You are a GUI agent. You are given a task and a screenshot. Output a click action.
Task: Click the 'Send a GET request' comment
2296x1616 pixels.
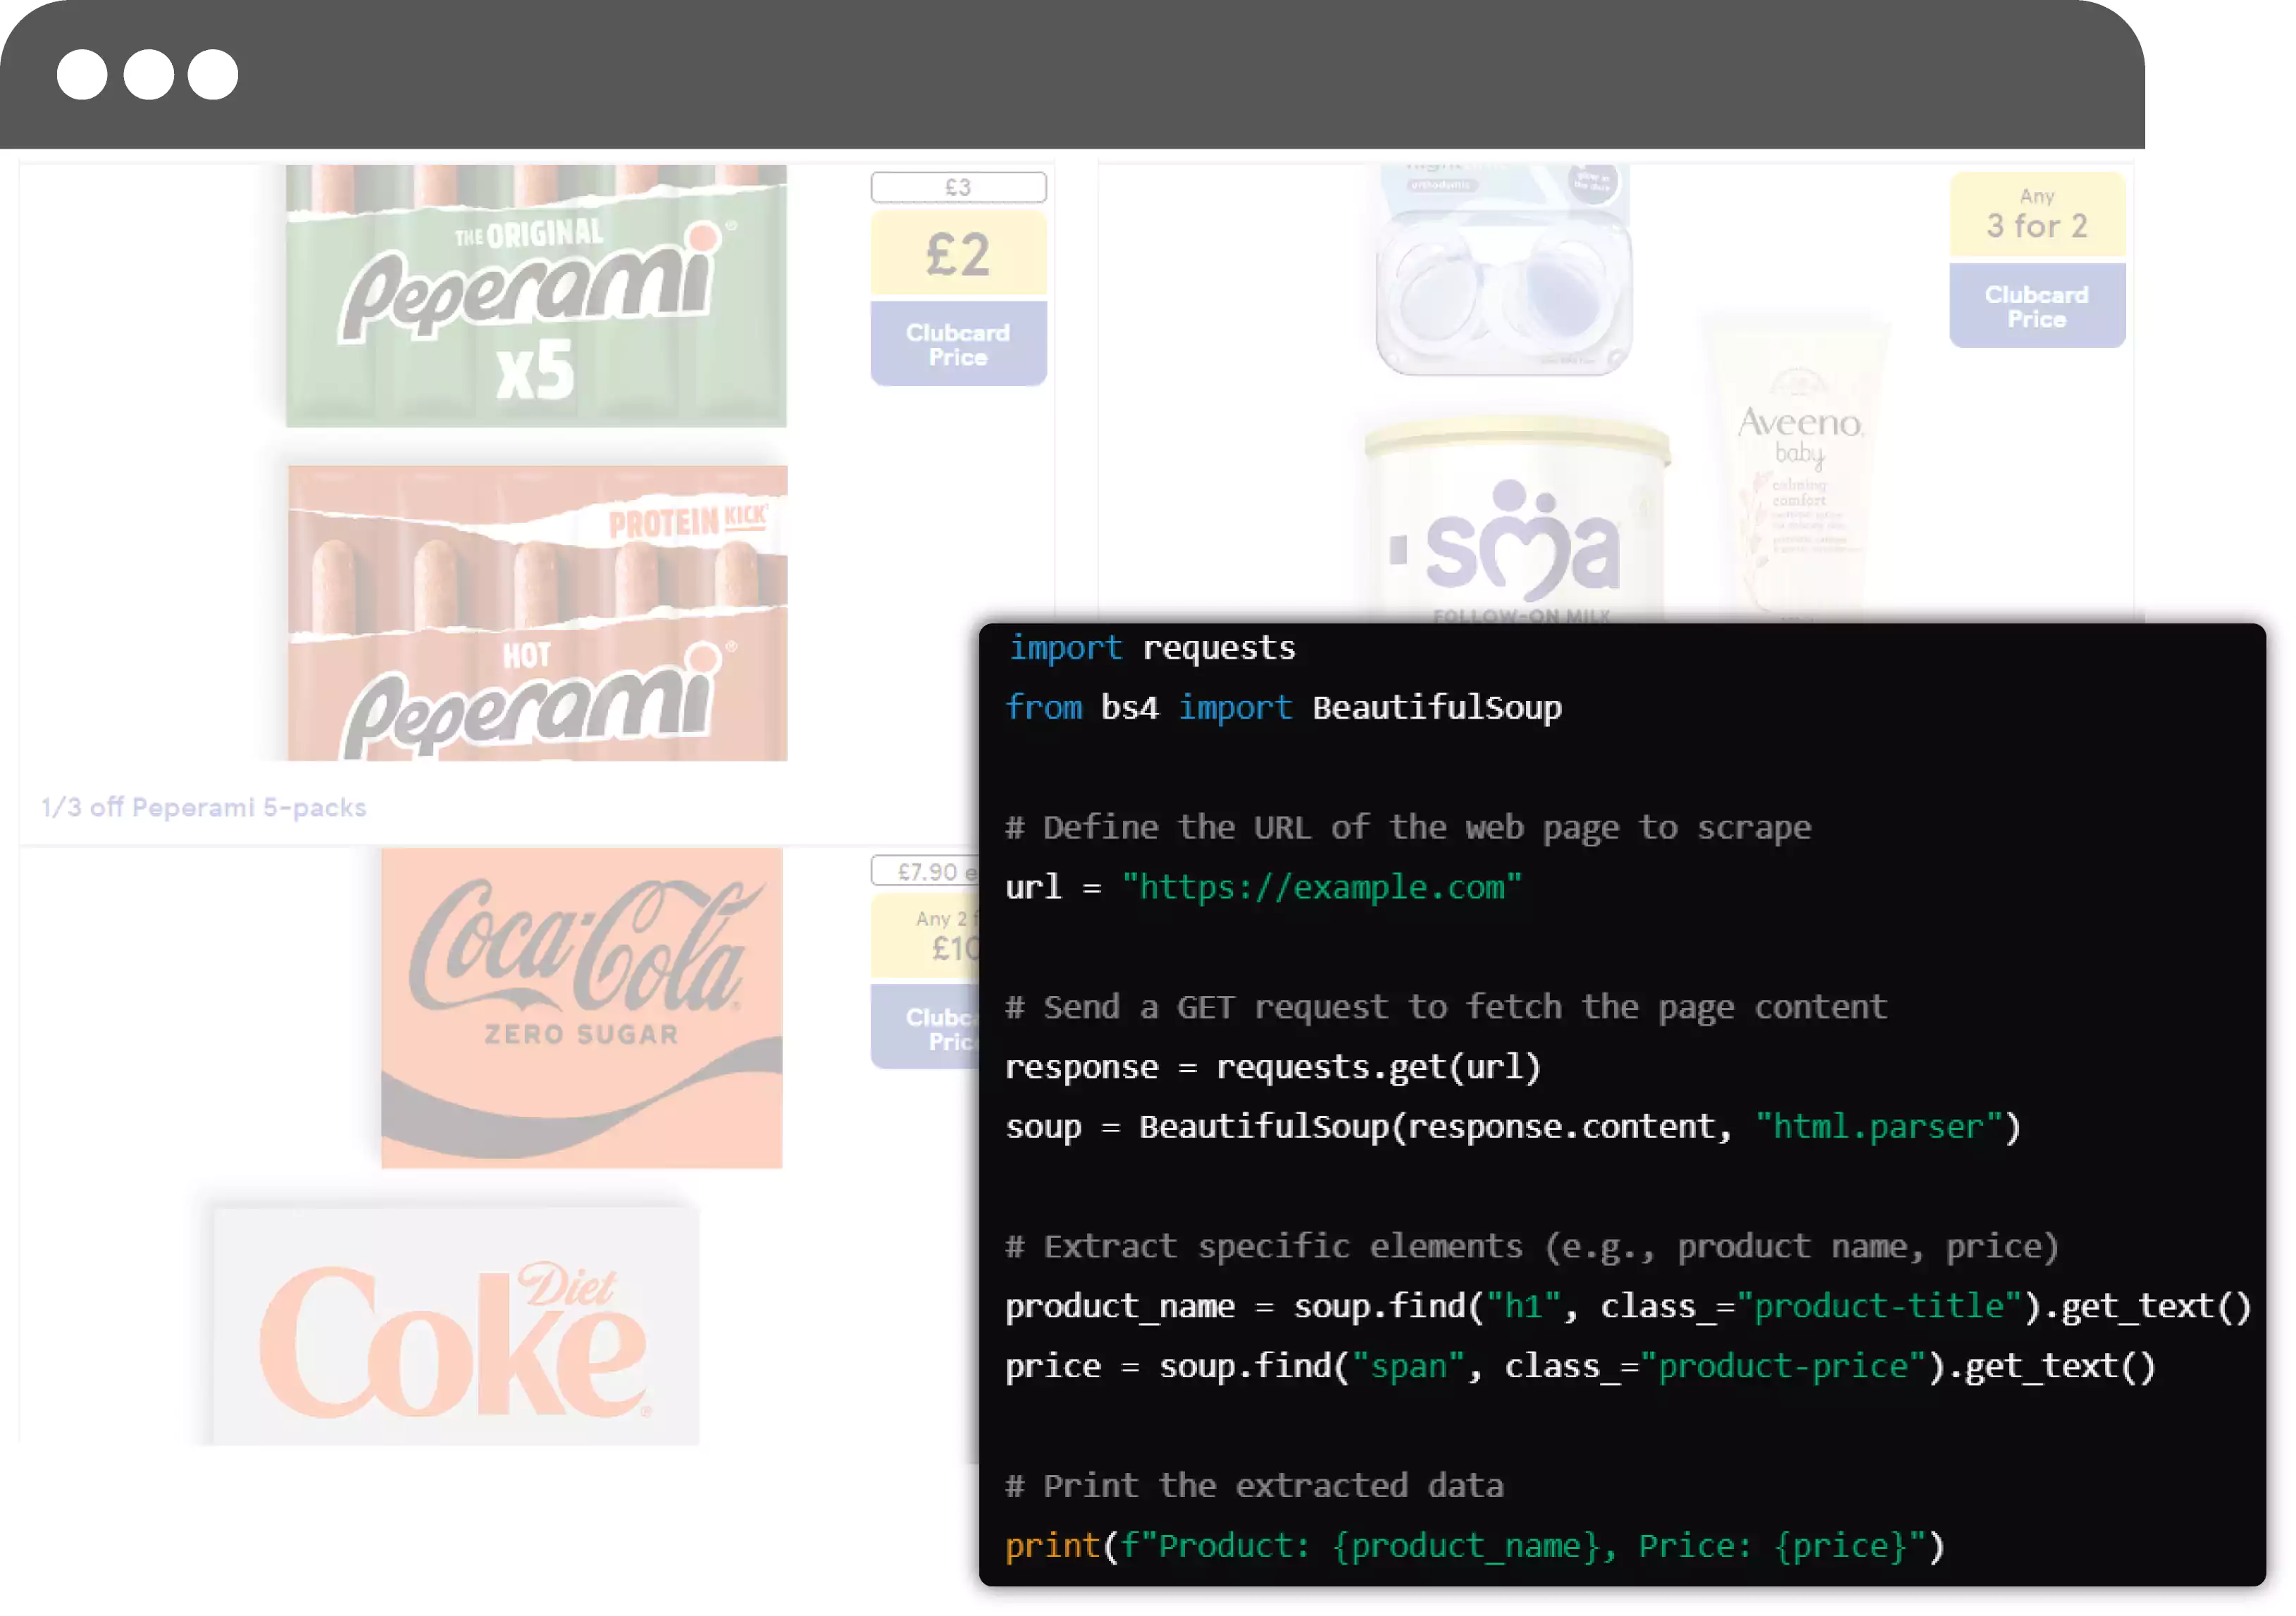[1446, 1007]
